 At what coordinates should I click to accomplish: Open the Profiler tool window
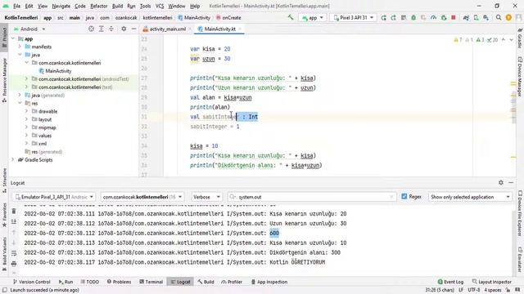tap(231, 282)
